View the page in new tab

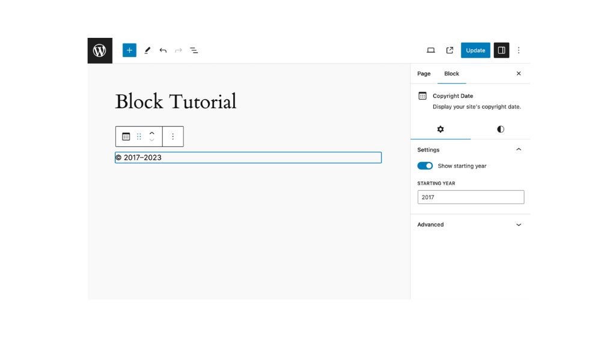pos(450,51)
